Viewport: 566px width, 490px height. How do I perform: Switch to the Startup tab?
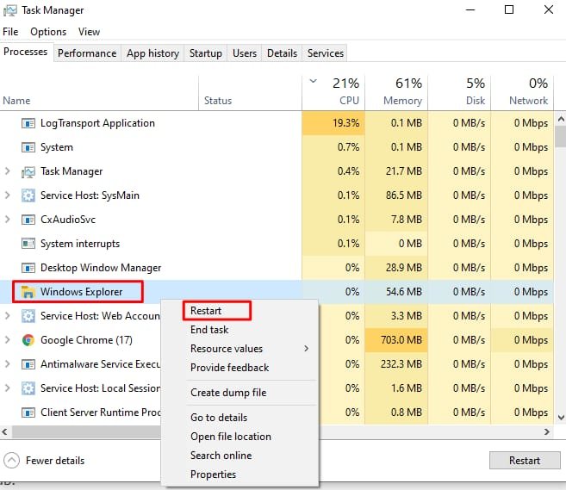pos(206,53)
